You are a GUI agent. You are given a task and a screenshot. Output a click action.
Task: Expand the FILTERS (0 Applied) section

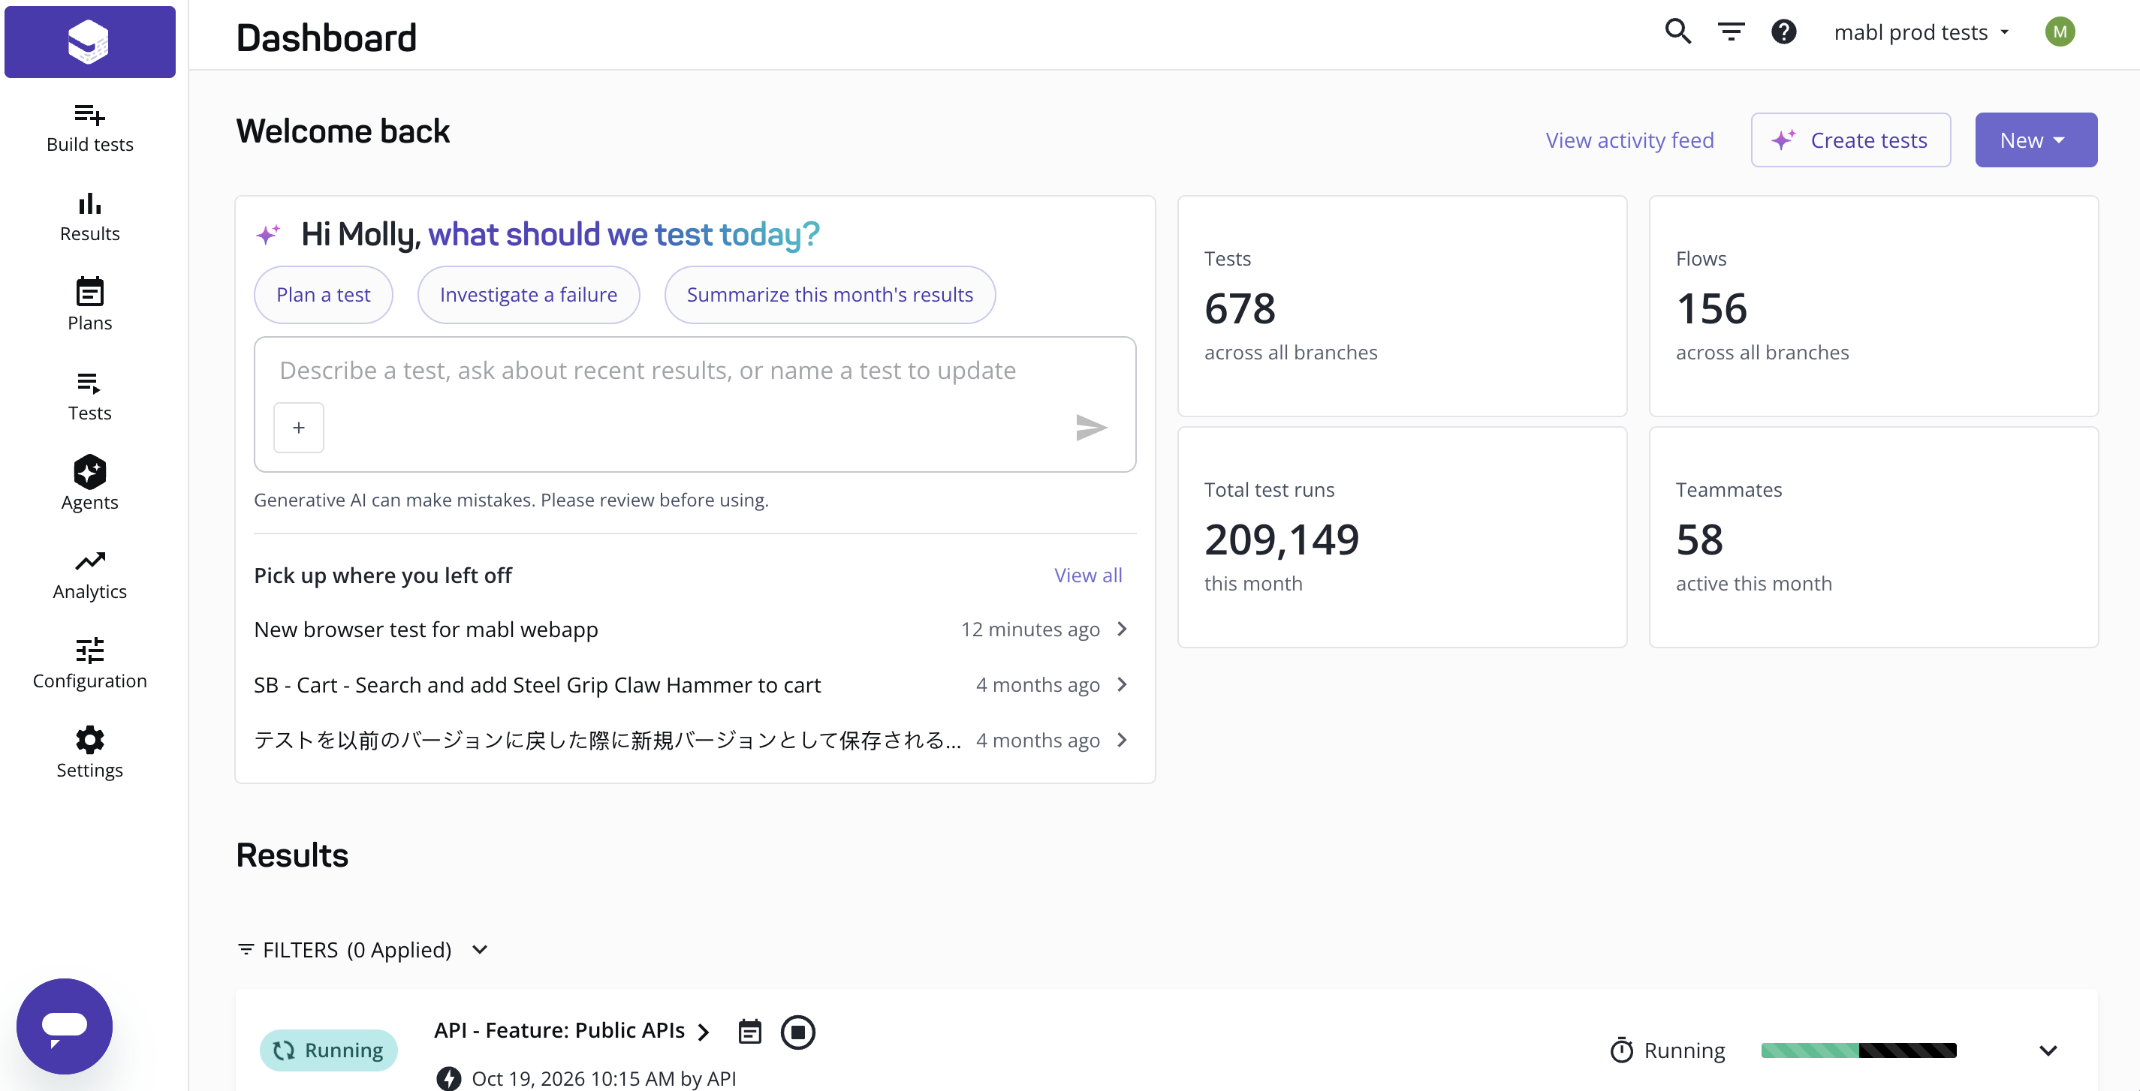[363, 949]
